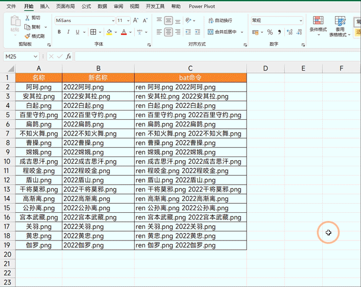Align text to bottom of cell

[178, 20]
